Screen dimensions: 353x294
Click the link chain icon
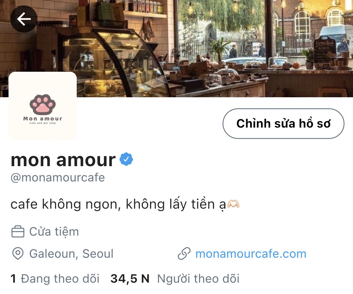click(184, 254)
